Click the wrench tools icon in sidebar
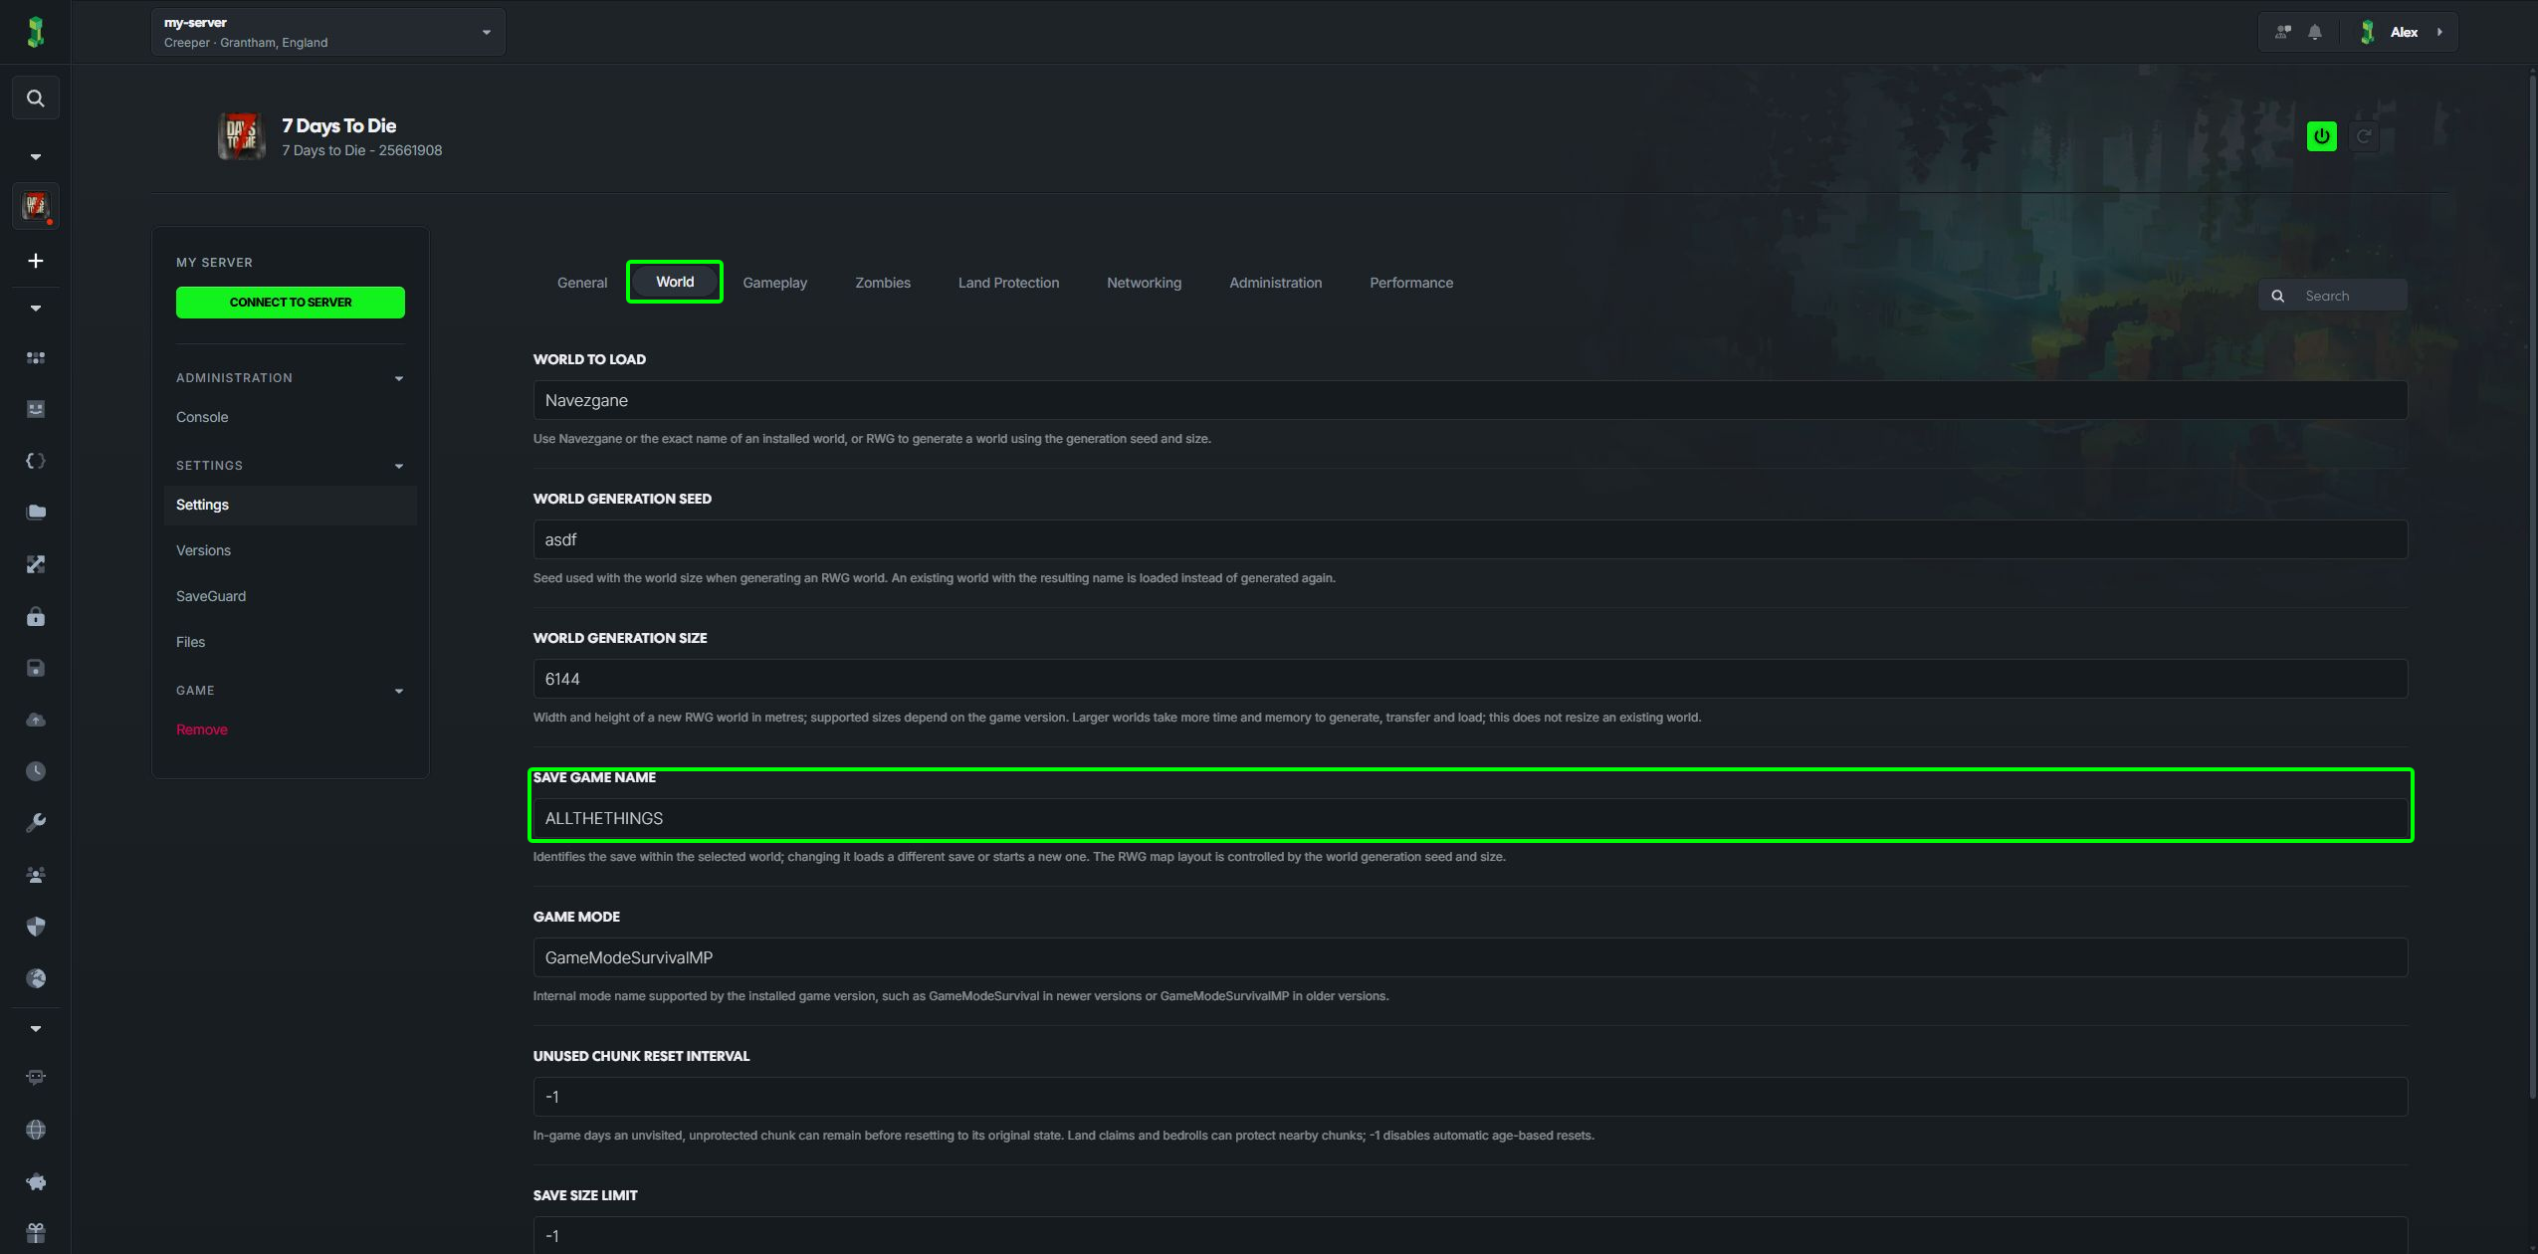The height and width of the screenshot is (1254, 2538). [36, 823]
